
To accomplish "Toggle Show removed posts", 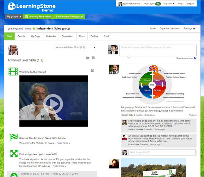I will point(184,58).
